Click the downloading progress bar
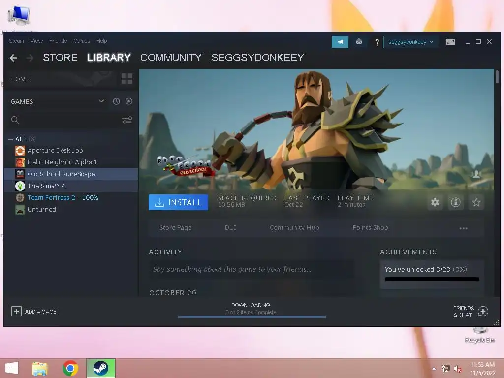Image resolution: width=504 pixels, height=378 pixels. 252,317
